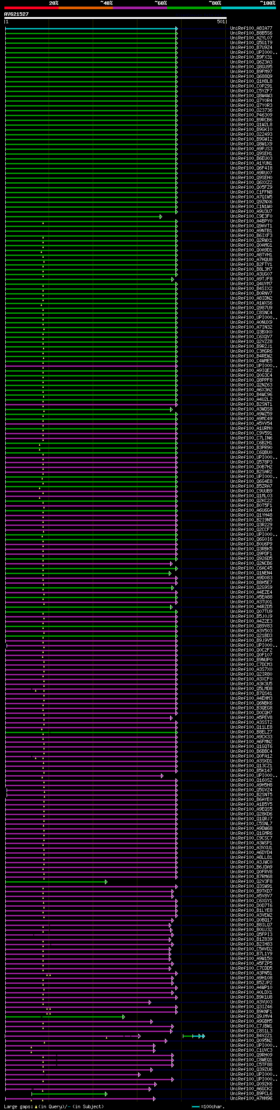Select hit label UniRef100_B6IXF3

(251, 236)
